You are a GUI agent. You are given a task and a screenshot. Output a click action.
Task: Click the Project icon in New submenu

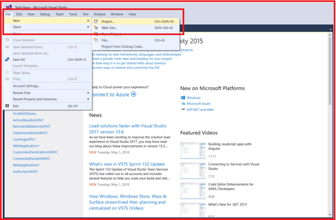(96, 21)
